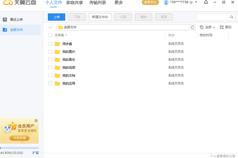Toggle the select-all checkbox in header
Viewport: 238px width, 158px height.
coord(50,35)
